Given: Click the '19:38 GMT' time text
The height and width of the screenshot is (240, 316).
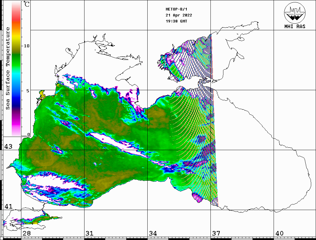Looking at the screenshot, I should [x=176, y=21].
